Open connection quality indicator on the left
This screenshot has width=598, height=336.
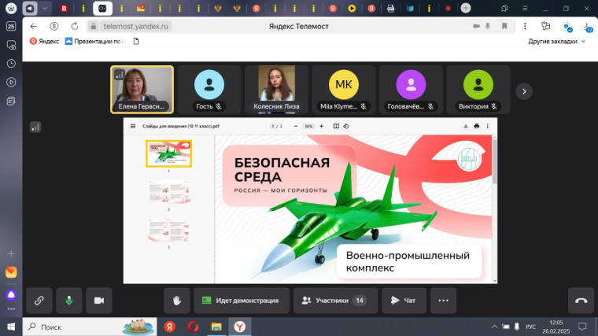pos(35,127)
